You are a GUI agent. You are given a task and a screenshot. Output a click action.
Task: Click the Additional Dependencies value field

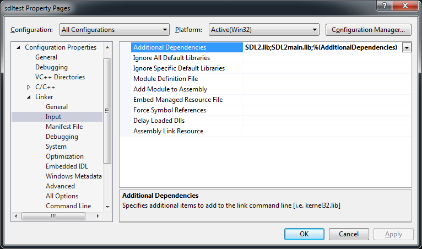coord(321,48)
